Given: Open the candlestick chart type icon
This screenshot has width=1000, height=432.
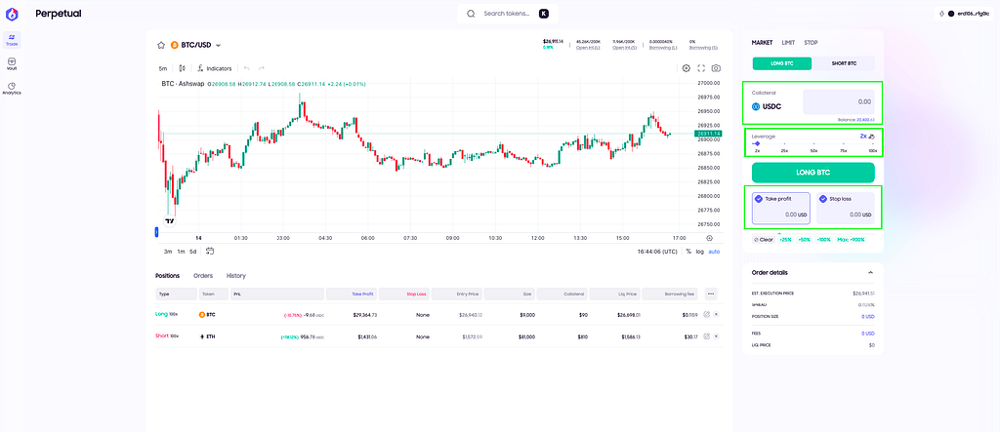Looking at the screenshot, I should point(183,68).
